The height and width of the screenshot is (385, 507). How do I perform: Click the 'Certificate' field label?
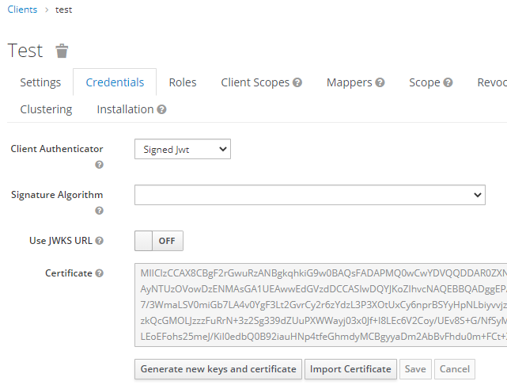pyautogui.click(x=69, y=273)
